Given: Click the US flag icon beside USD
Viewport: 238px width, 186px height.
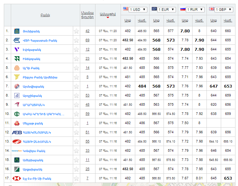Looking at the screenshot, I should point(126,9).
